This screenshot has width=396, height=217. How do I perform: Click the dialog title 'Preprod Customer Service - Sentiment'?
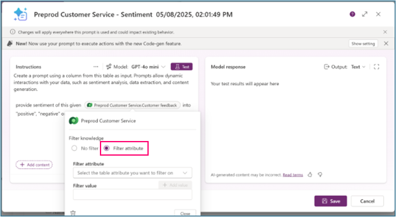pyautogui.click(x=93, y=14)
